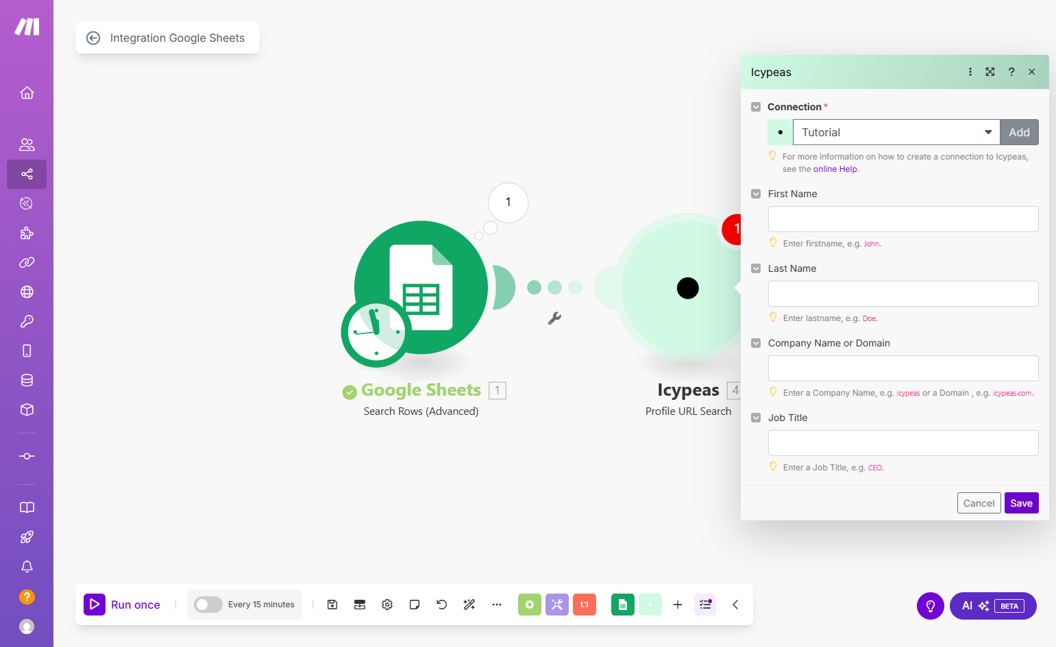Viewport: 1056px width, 647px height.
Task: Click the save scenario floppy icon
Action: pyautogui.click(x=332, y=605)
